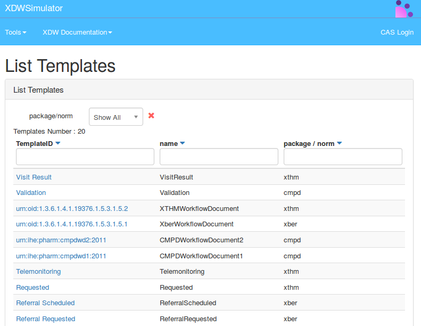This screenshot has height=326, width=421.
Task: Open the Referral Scheduled template
Action: click(45, 303)
